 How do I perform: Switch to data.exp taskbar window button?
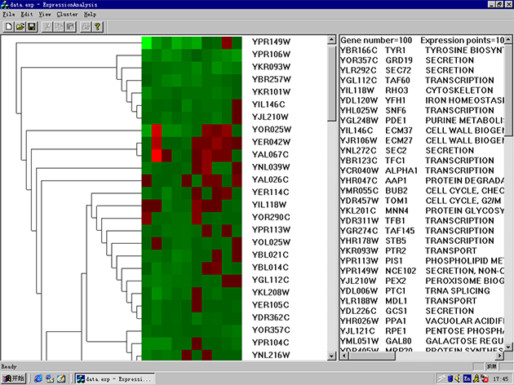coord(110,378)
